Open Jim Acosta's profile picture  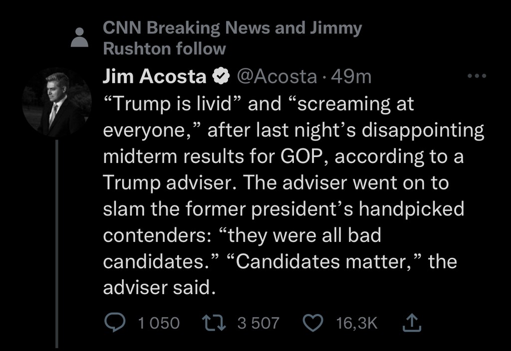[x=57, y=102]
